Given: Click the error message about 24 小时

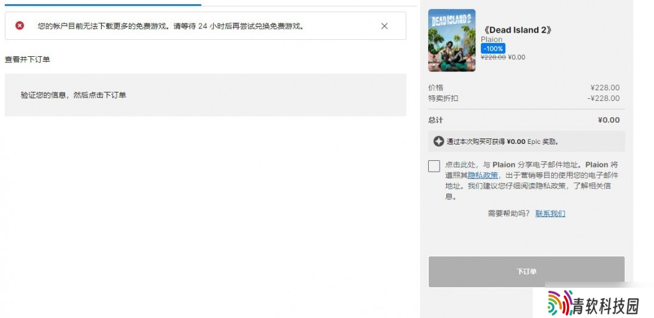Looking at the screenshot, I should 170,26.
